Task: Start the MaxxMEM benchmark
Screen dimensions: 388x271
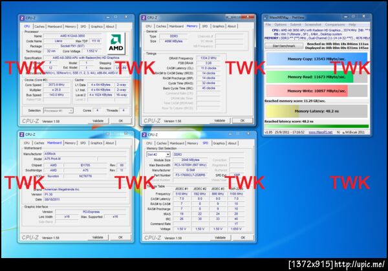Action: [x=284, y=46]
